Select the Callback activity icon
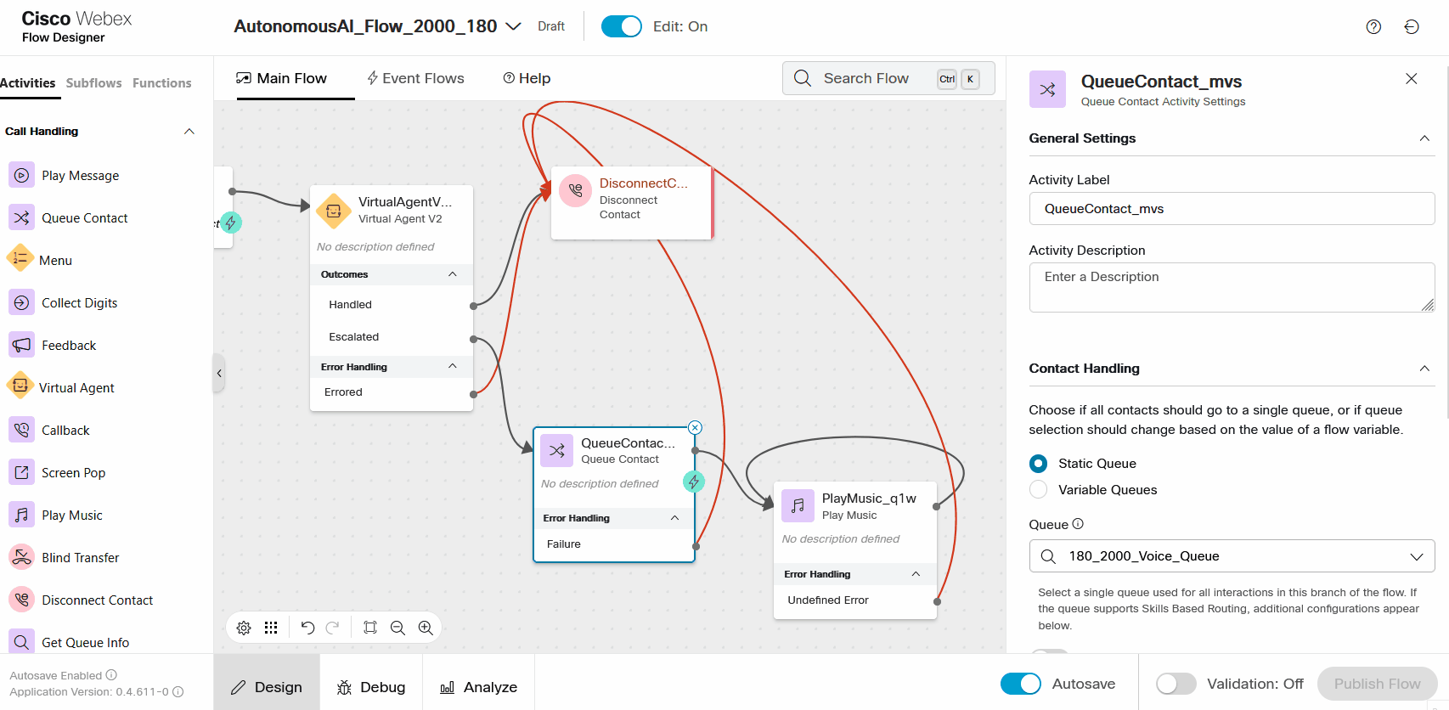Viewport: 1449px width, 710px height. point(21,430)
